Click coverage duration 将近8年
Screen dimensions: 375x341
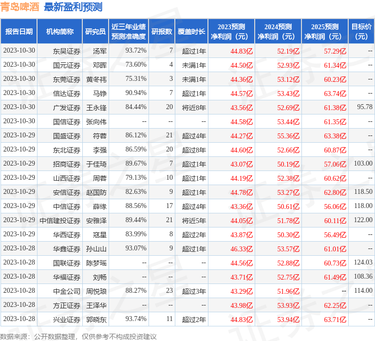tap(194, 108)
